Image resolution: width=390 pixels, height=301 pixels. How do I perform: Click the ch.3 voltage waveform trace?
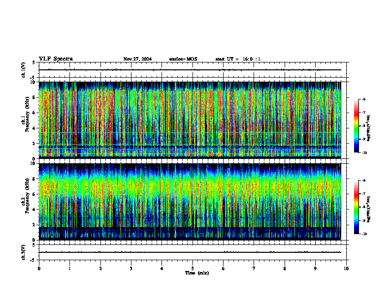point(190,252)
